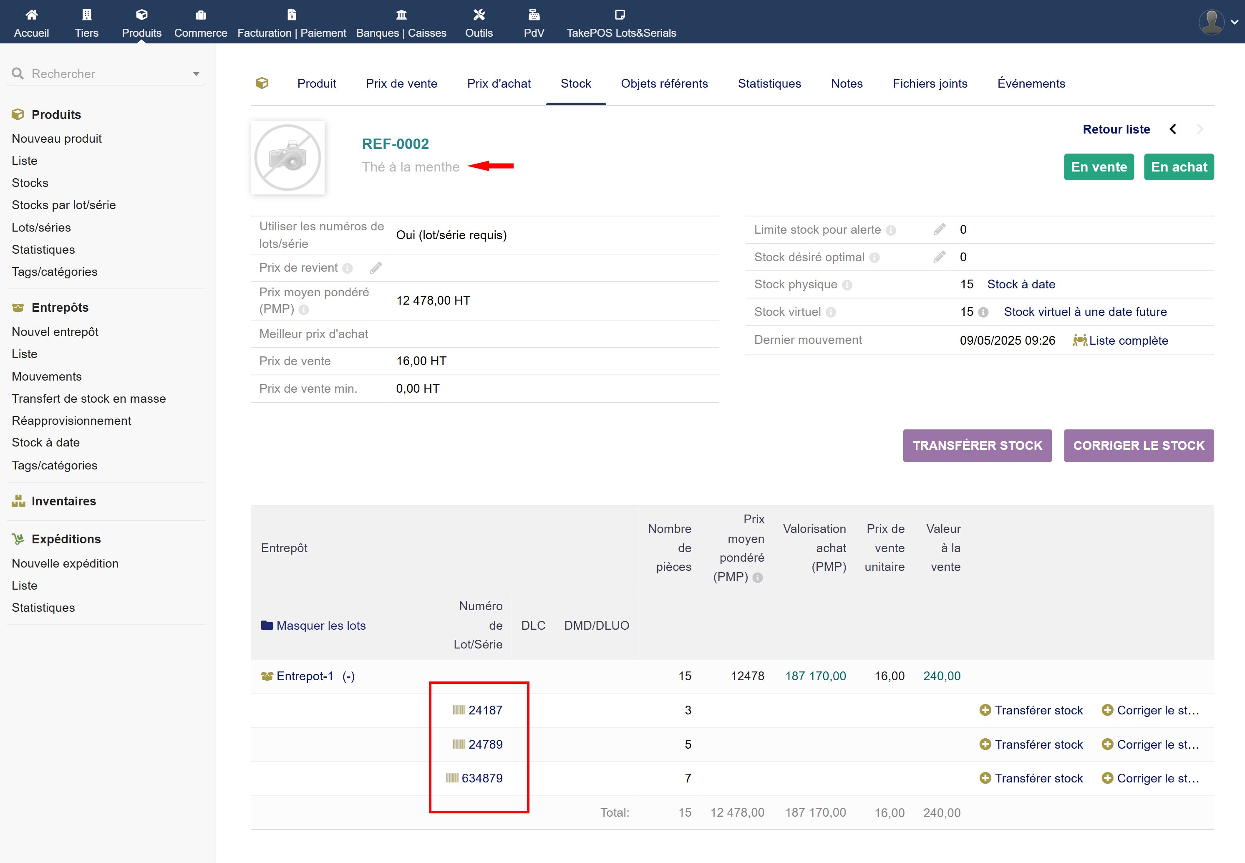This screenshot has width=1245, height=863.
Task: Toggle the En achat status button
Action: [1179, 167]
